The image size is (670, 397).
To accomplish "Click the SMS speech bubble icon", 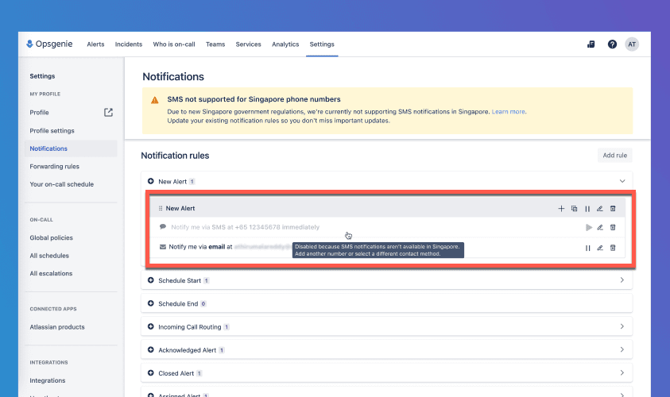I will (x=163, y=226).
